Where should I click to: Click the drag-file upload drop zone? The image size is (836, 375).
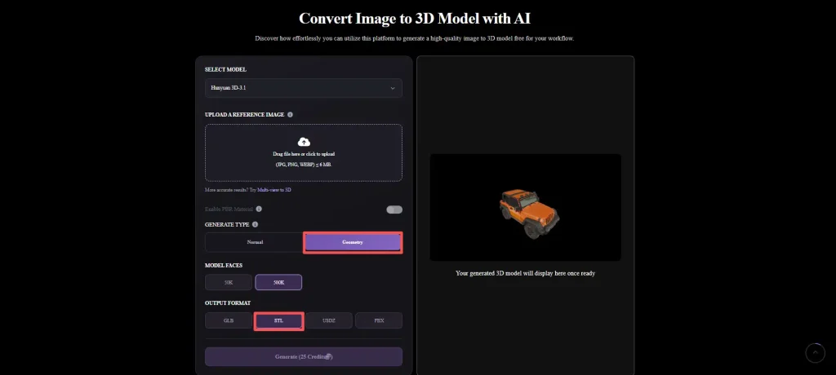pyautogui.click(x=304, y=153)
